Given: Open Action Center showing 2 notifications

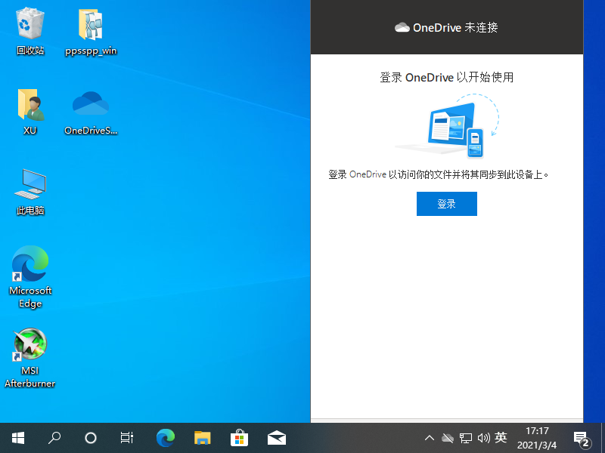Looking at the screenshot, I should [x=582, y=437].
